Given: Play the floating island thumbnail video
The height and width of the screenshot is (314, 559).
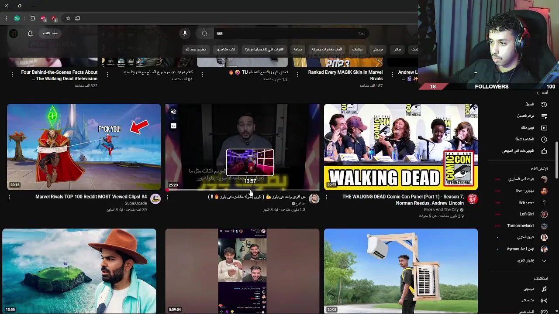Looking at the screenshot, I should pos(79,271).
